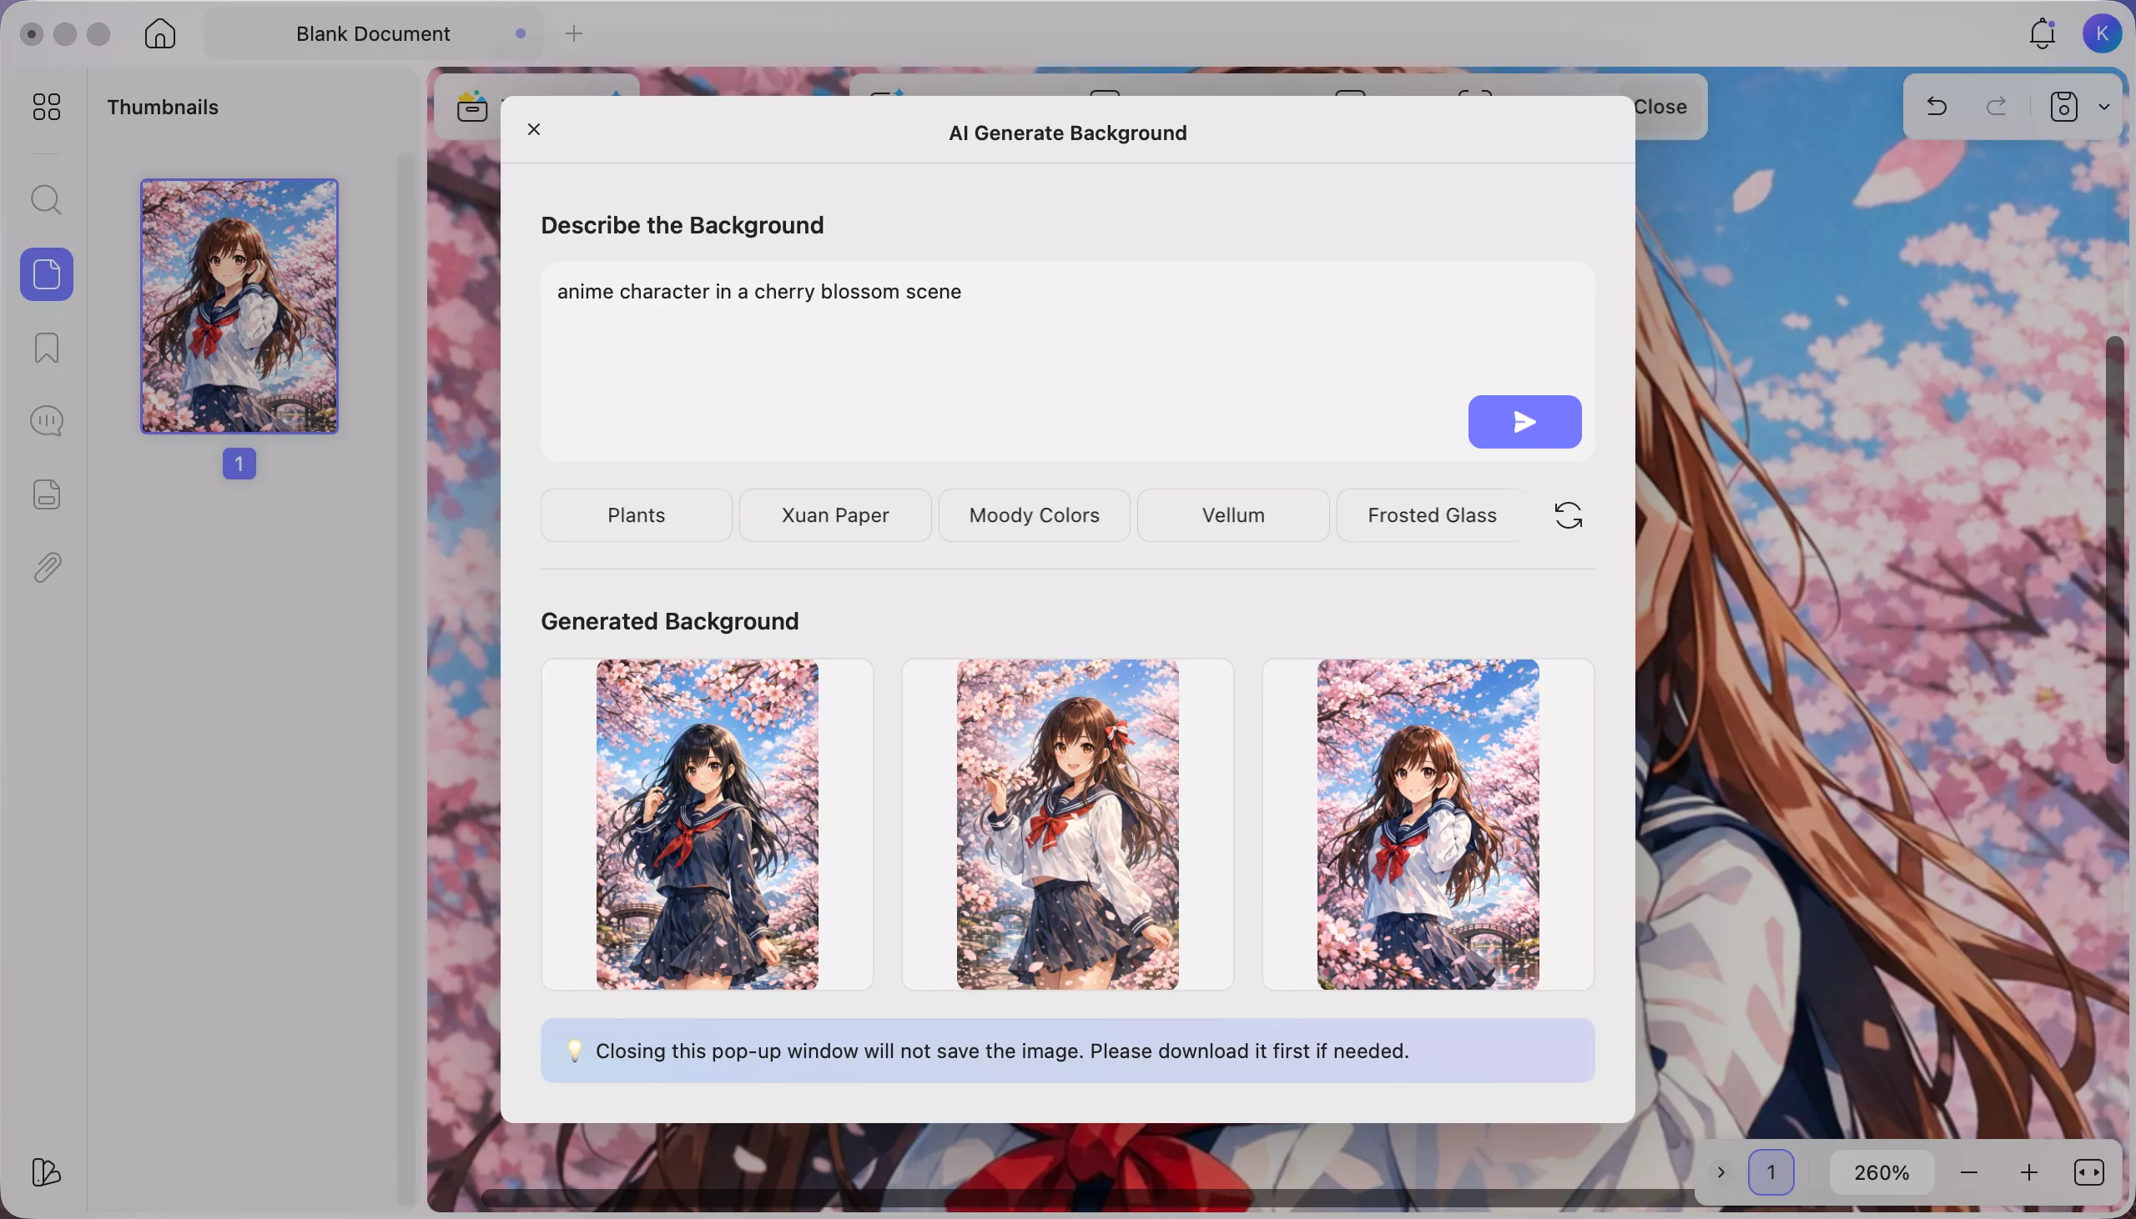This screenshot has height=1219, width=2136.
Task: Zoom out with the minus control
Action: pos(1970,1171)
